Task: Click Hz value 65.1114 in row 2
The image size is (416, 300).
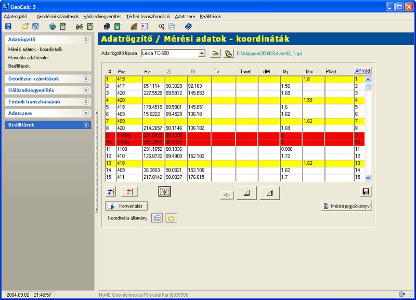Action: point(153,86)
